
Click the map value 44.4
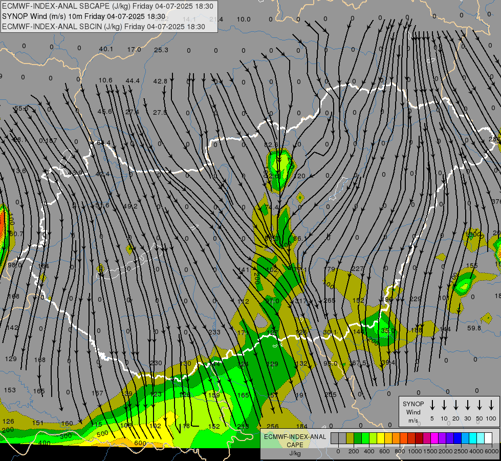click(133, 81)
